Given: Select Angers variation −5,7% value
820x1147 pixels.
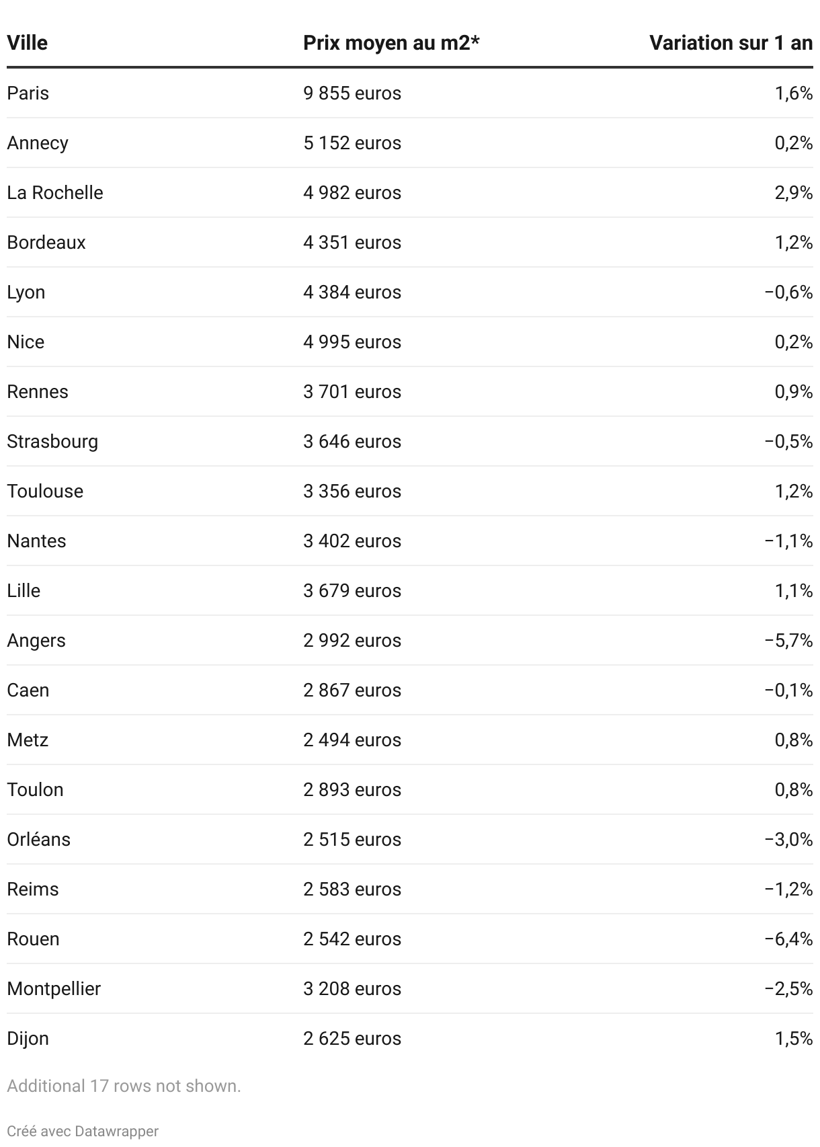Looking at the screenshot, I should point(788,640).
